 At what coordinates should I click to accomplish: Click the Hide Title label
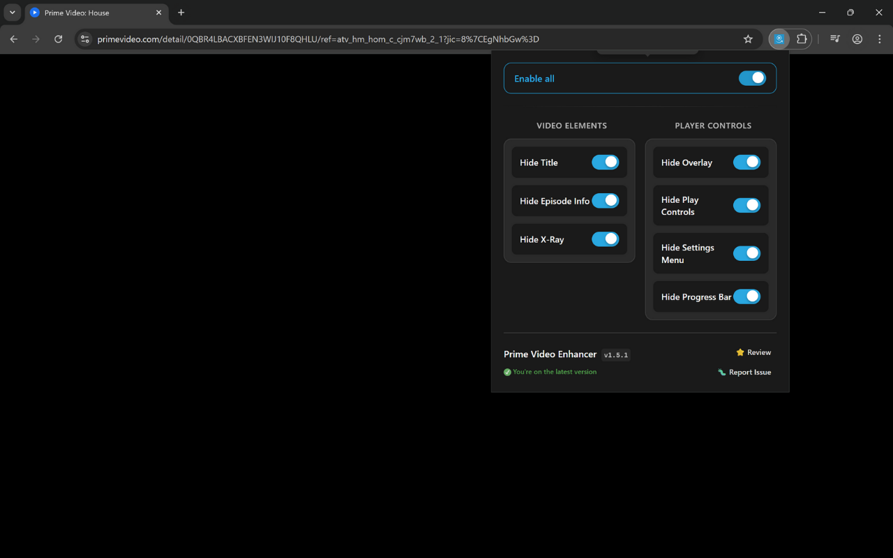tap(539, 163)
